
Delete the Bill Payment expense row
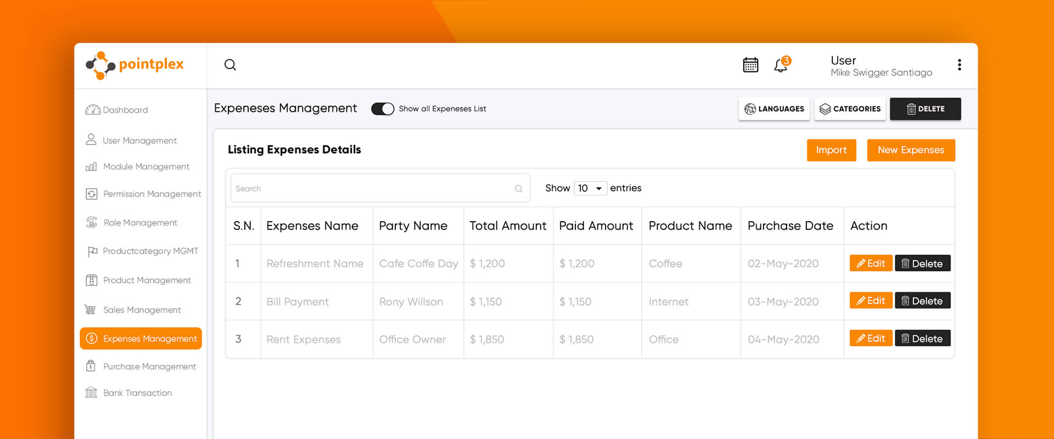tap(922, 301)
